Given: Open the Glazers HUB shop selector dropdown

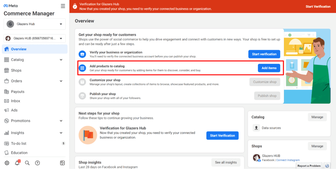Looking at the screenshot, I should pos(35,38).
